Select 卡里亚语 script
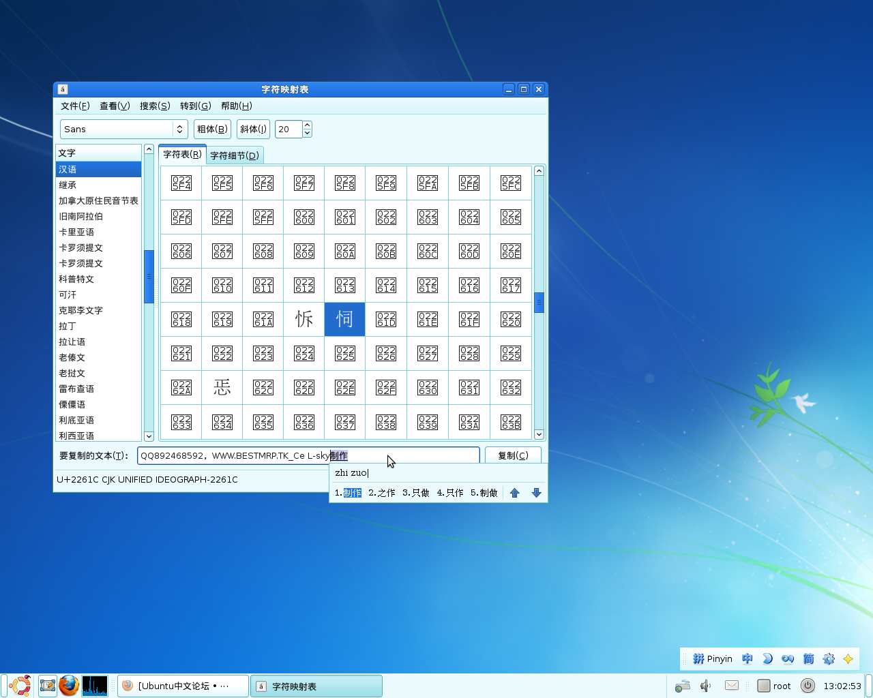Viewport: 873px width, 698px height. [x=98, y=232]
